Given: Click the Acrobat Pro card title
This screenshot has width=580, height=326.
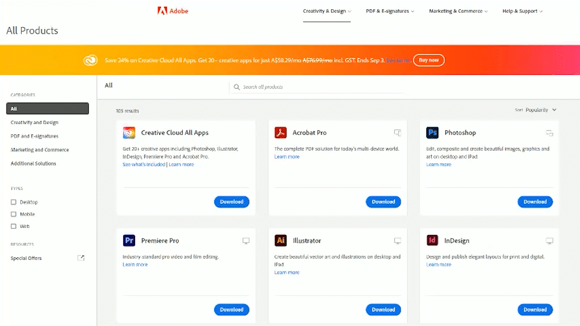Looking at the screenshot, I should pyautogui.click(x=309, y=133).
